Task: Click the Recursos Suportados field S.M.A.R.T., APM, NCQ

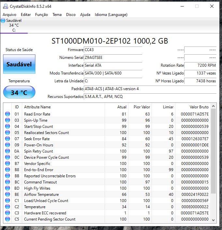Action: (150, 97)
